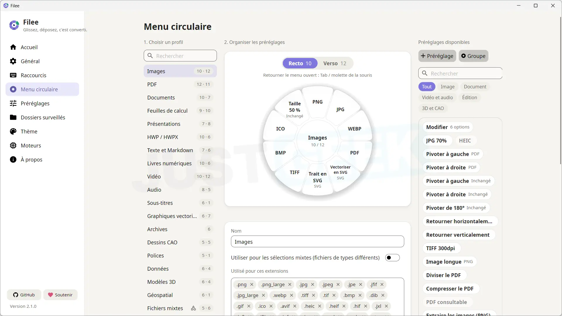The height and width of the screenshot is (316, 562).
Task: Filter presets by Vidéo et audio
Action: pyautogui.click(x=437, y=97)
